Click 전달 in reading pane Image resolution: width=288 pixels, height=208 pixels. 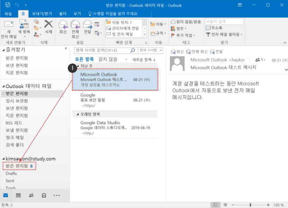point(216,51)
